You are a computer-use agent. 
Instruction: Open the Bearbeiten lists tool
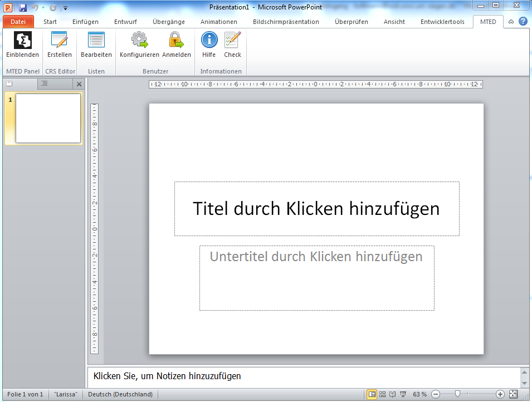tap(96, 45)
